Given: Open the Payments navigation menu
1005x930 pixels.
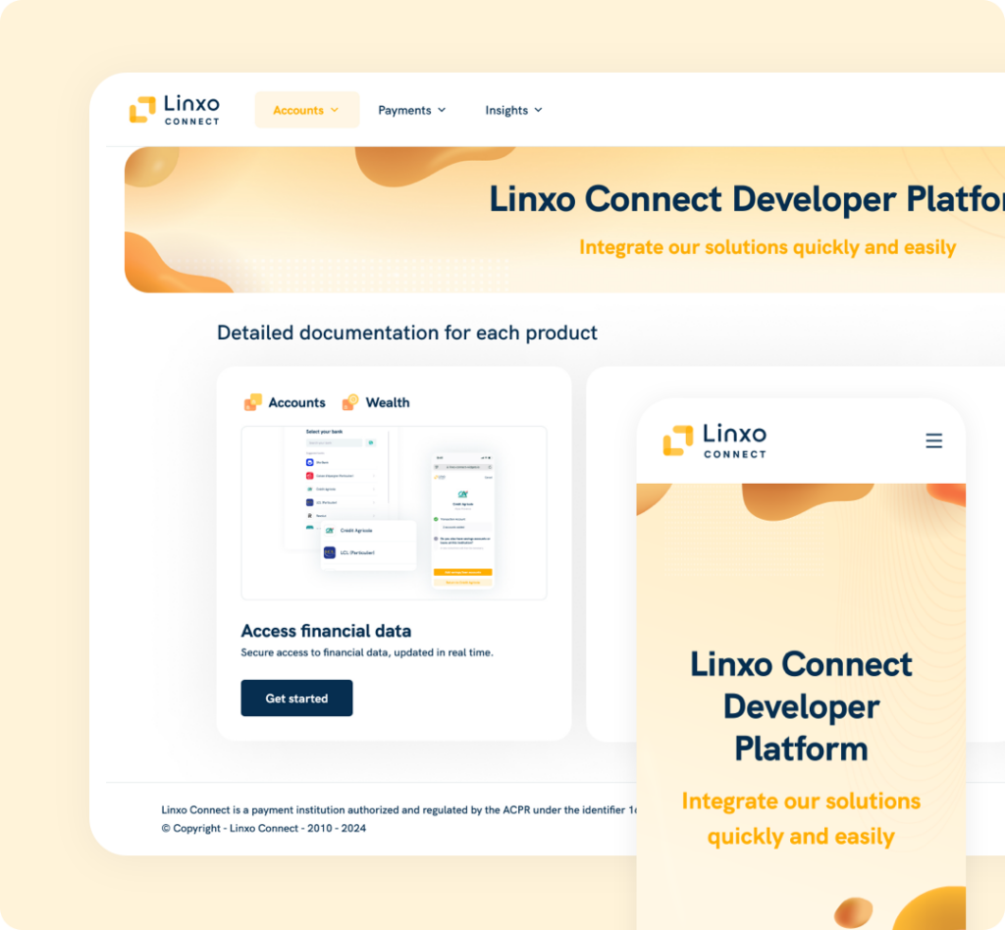Looking at the screenshot, I should click(411, 110).
